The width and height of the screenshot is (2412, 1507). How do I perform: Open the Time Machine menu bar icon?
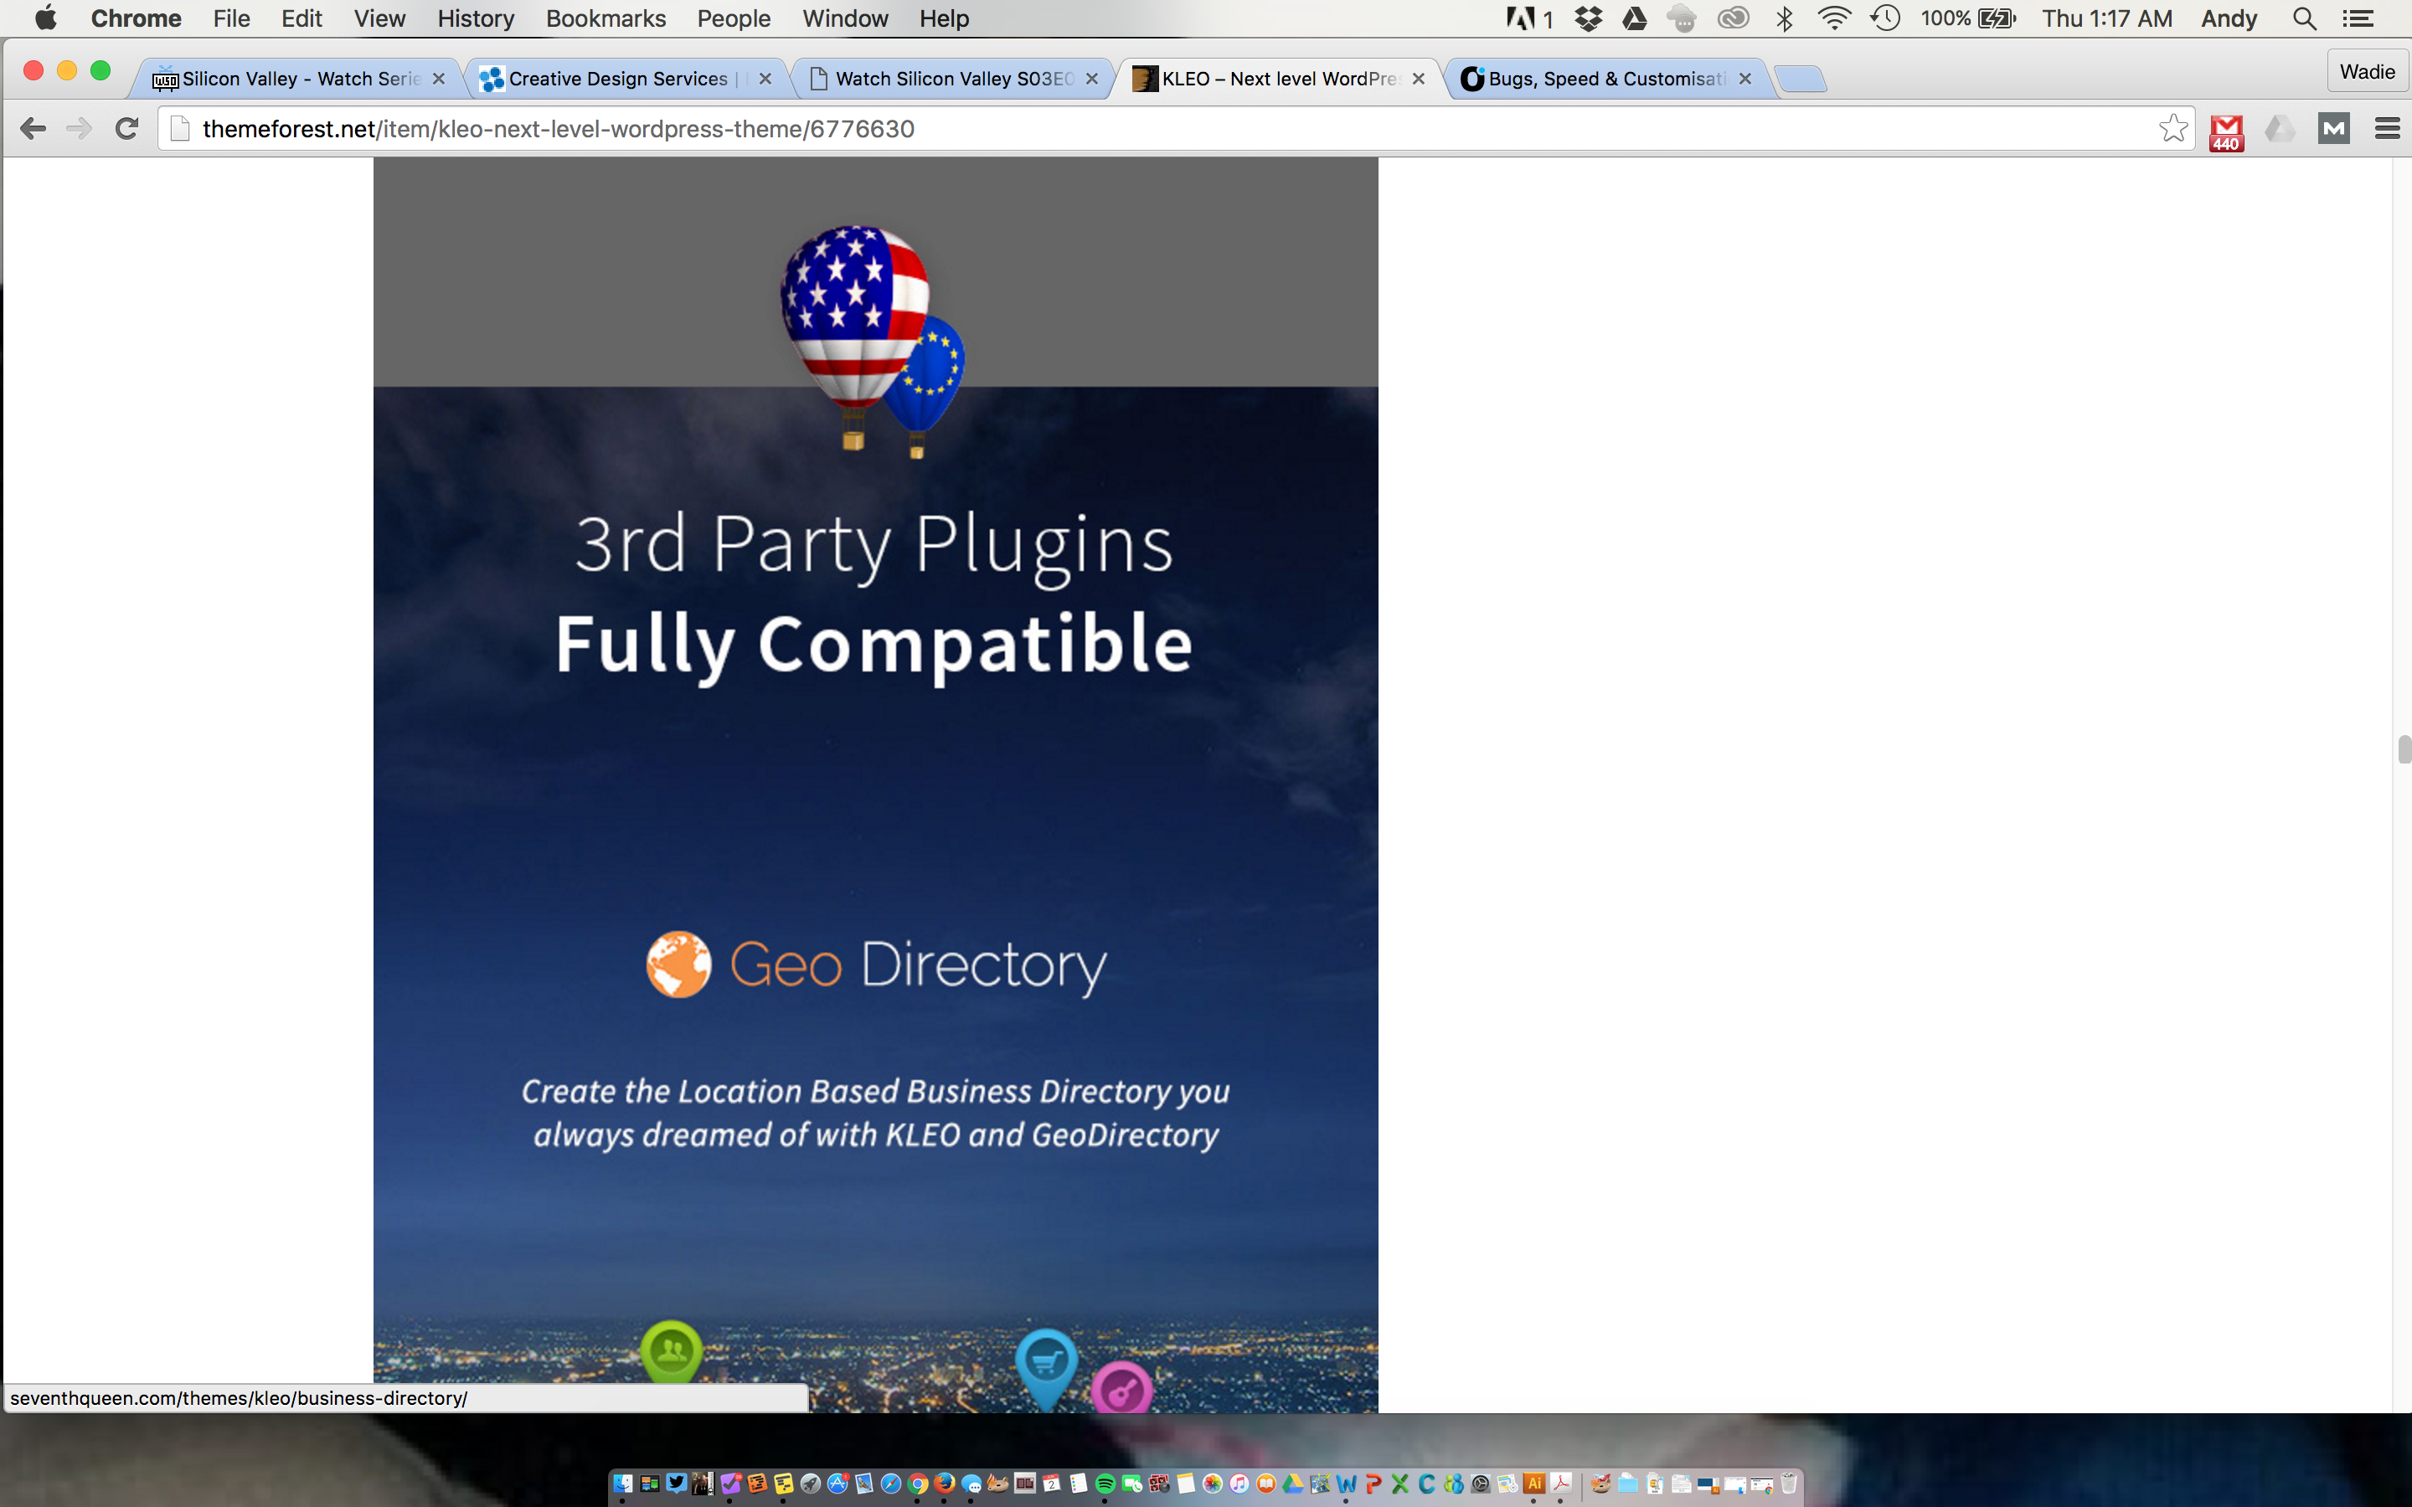point(1884,18)
